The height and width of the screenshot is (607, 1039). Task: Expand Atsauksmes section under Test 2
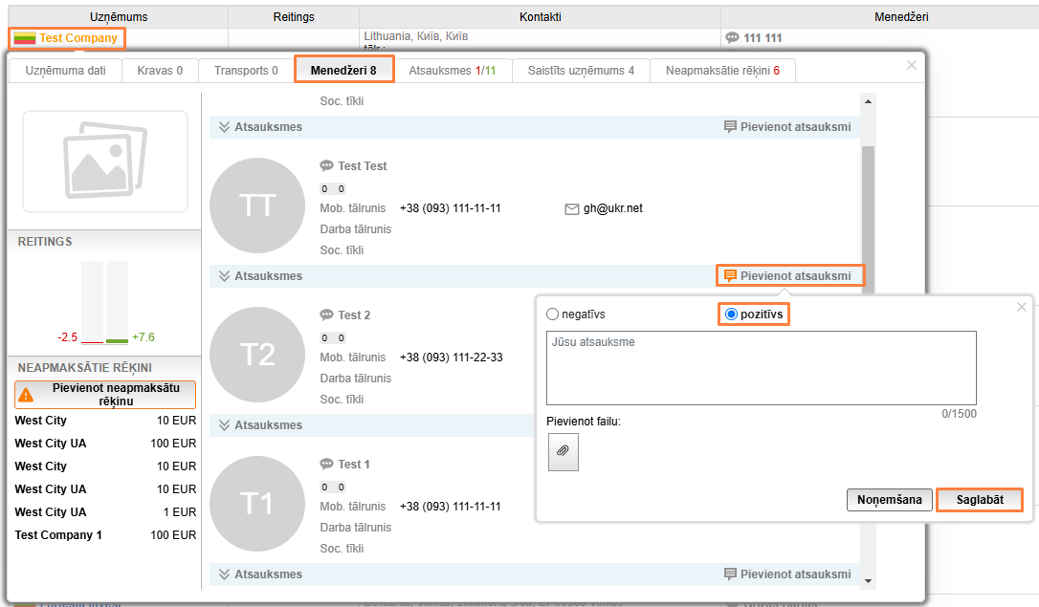260,425
